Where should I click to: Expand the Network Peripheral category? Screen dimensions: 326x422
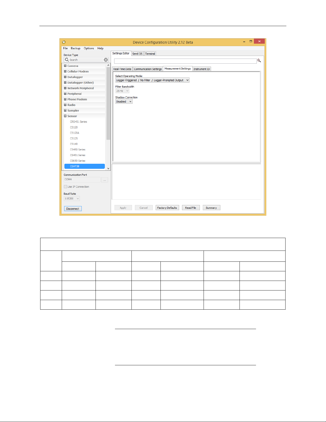click(x=65, y=88)
